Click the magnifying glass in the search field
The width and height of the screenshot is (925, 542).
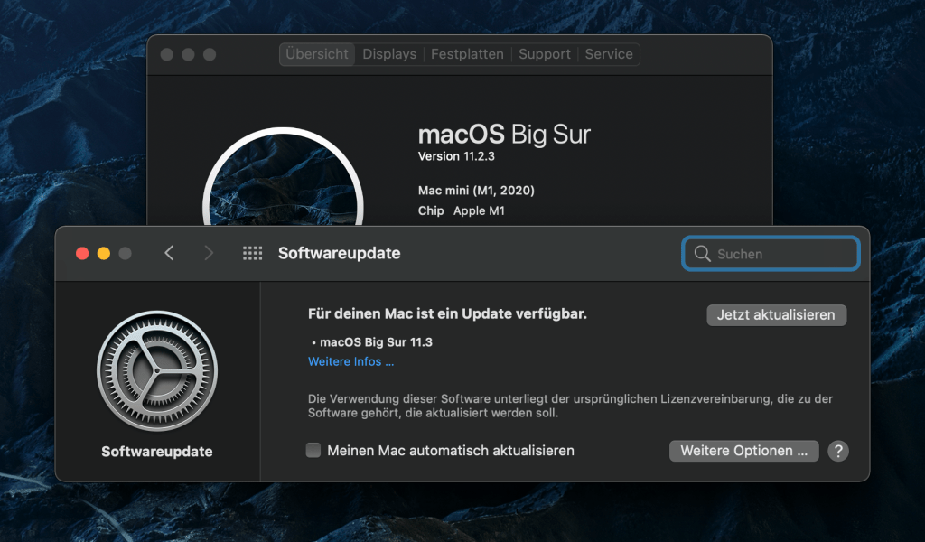click(x=701, y=254)
